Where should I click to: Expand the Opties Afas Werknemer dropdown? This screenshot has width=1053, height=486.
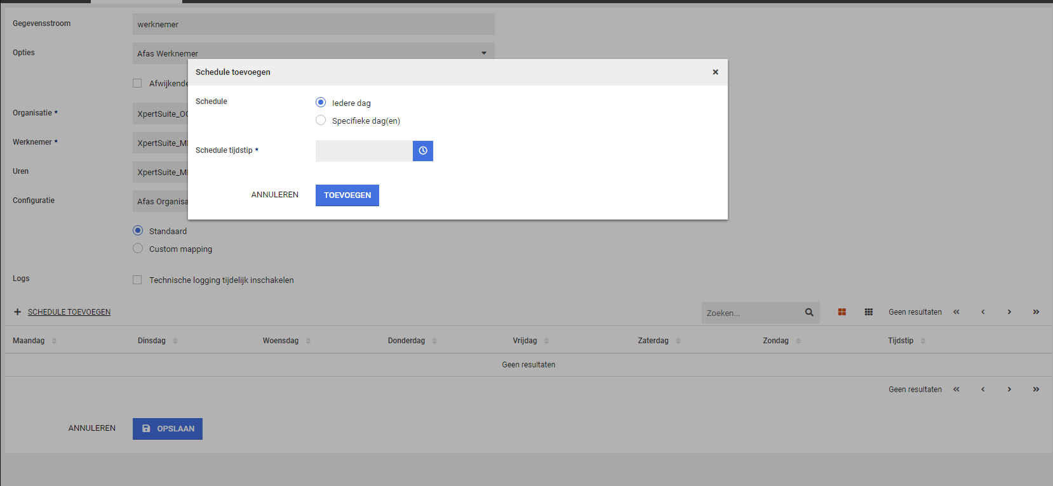484,53
